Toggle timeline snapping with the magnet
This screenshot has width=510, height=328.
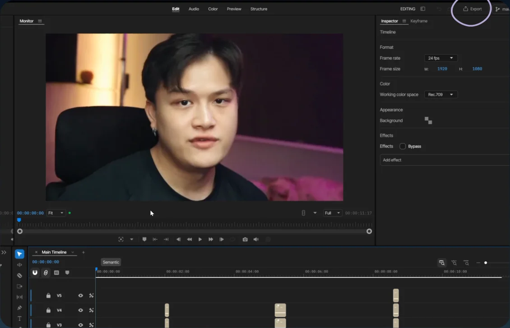click(35, 273)
